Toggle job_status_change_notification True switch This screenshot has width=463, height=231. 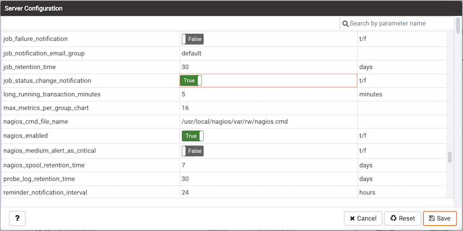tap(191, 80)
